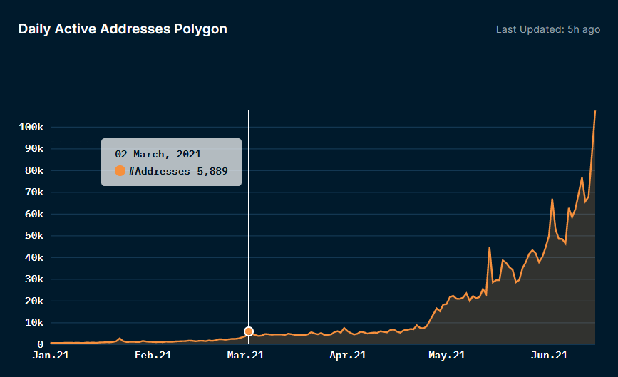Select the Apr.21 x-axis label
This screenshot has height=377, width=618.
(349, 355)
